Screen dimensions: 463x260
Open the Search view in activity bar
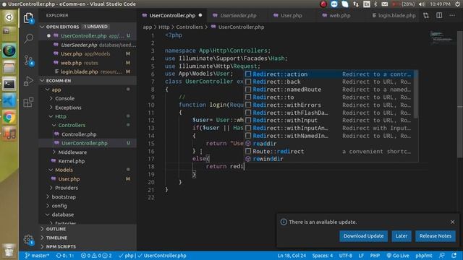click(x=28, y=38)
